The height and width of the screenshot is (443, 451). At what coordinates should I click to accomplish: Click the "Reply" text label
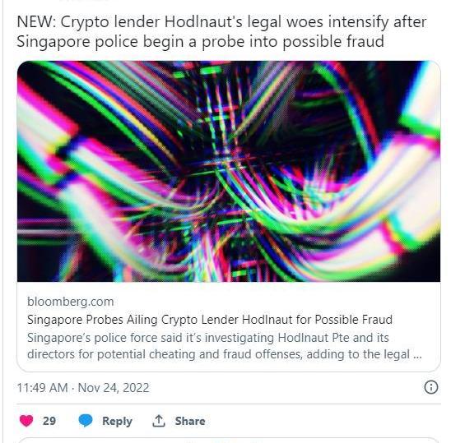117,421
